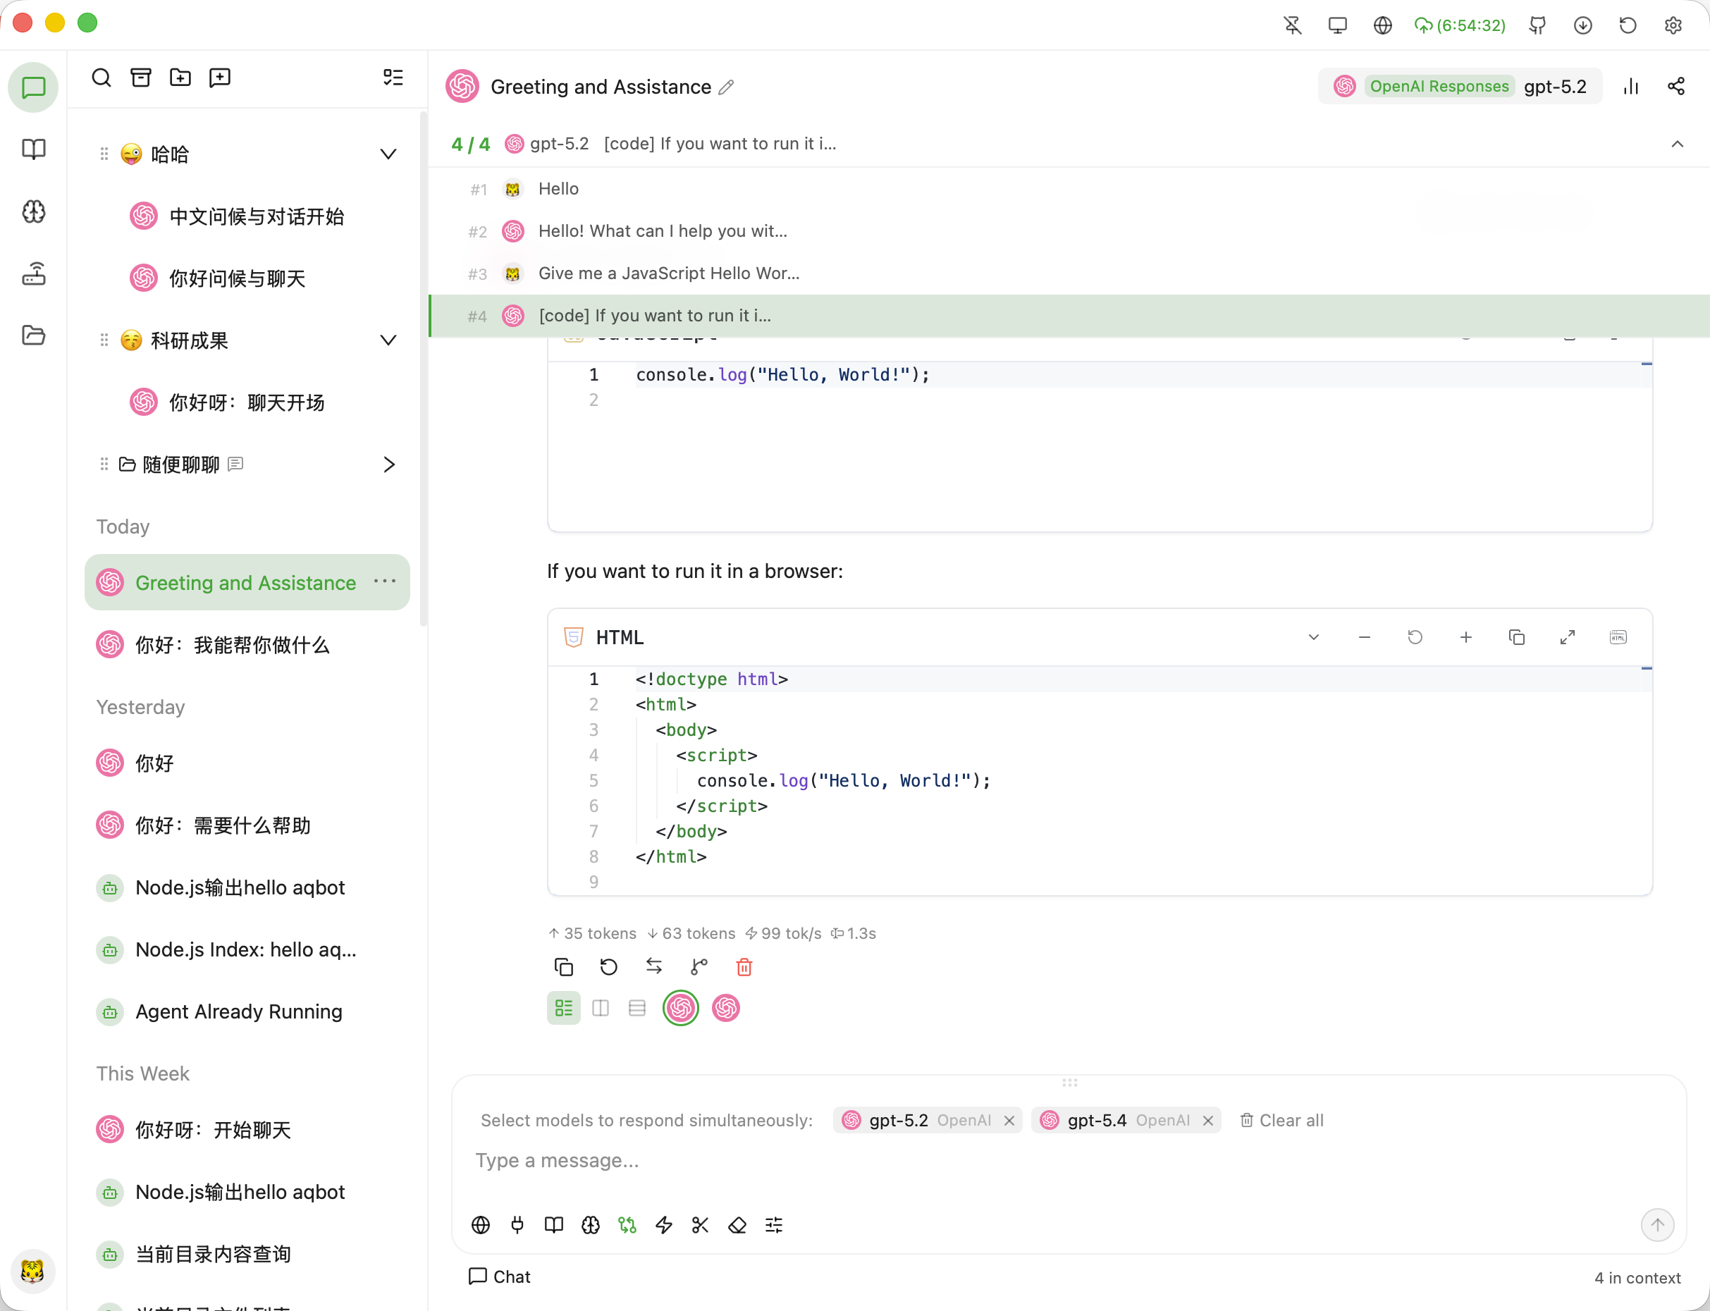Remove gpt-5.4 from selected models
The image size is (1710, 1311).
click(1207, 1121)
